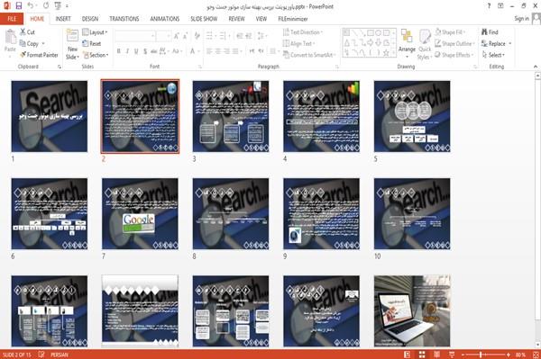Toggle Strikethrough formatting
Viewport: 541px width, 359px height.
154,51
